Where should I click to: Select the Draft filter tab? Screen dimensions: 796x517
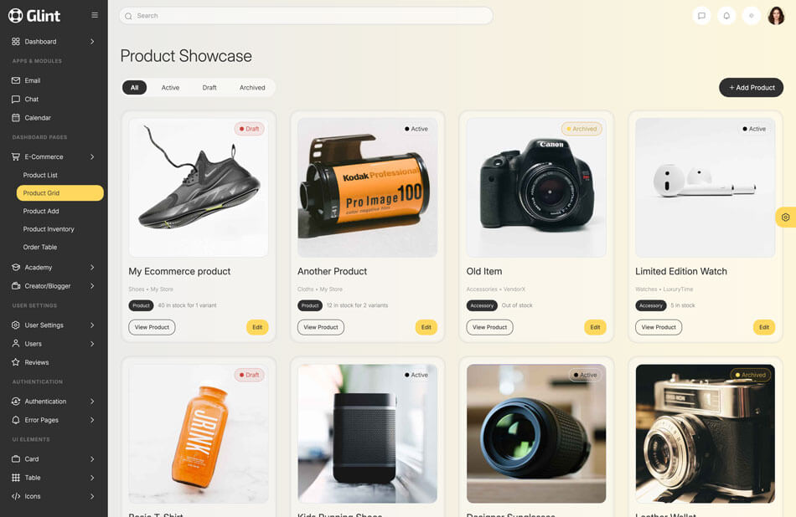coord(209,88)
